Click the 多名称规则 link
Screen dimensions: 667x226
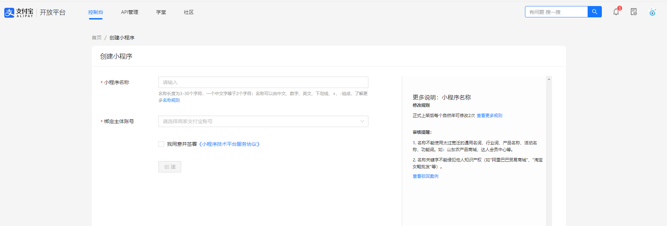pos(169,100)
